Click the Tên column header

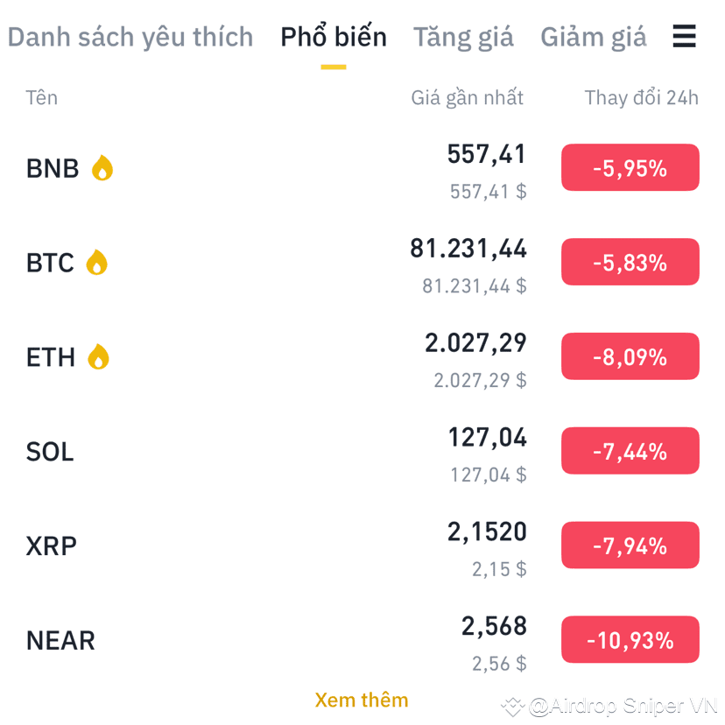click(41, 97)
